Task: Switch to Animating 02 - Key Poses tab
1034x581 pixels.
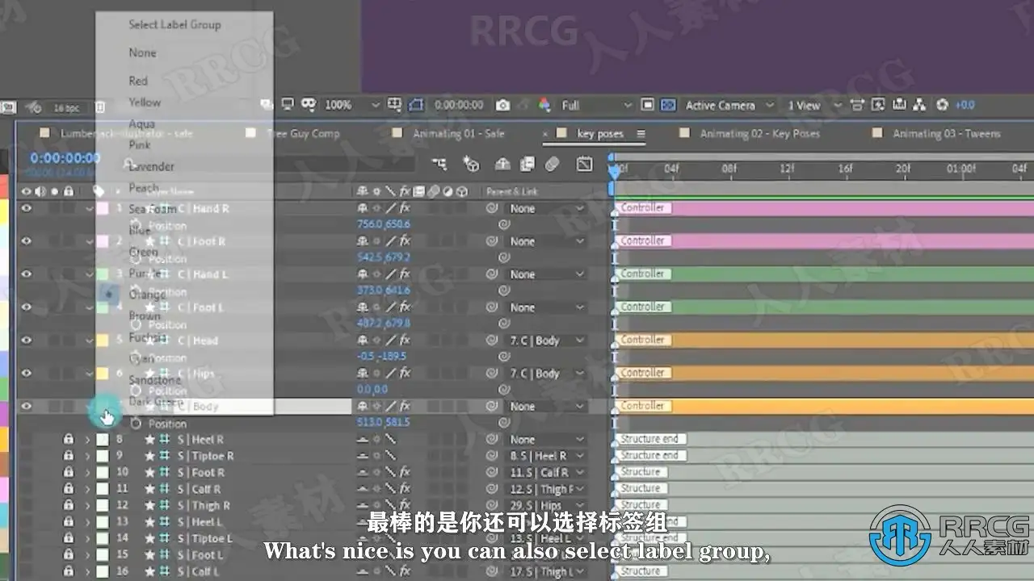Action: point(759,134)
